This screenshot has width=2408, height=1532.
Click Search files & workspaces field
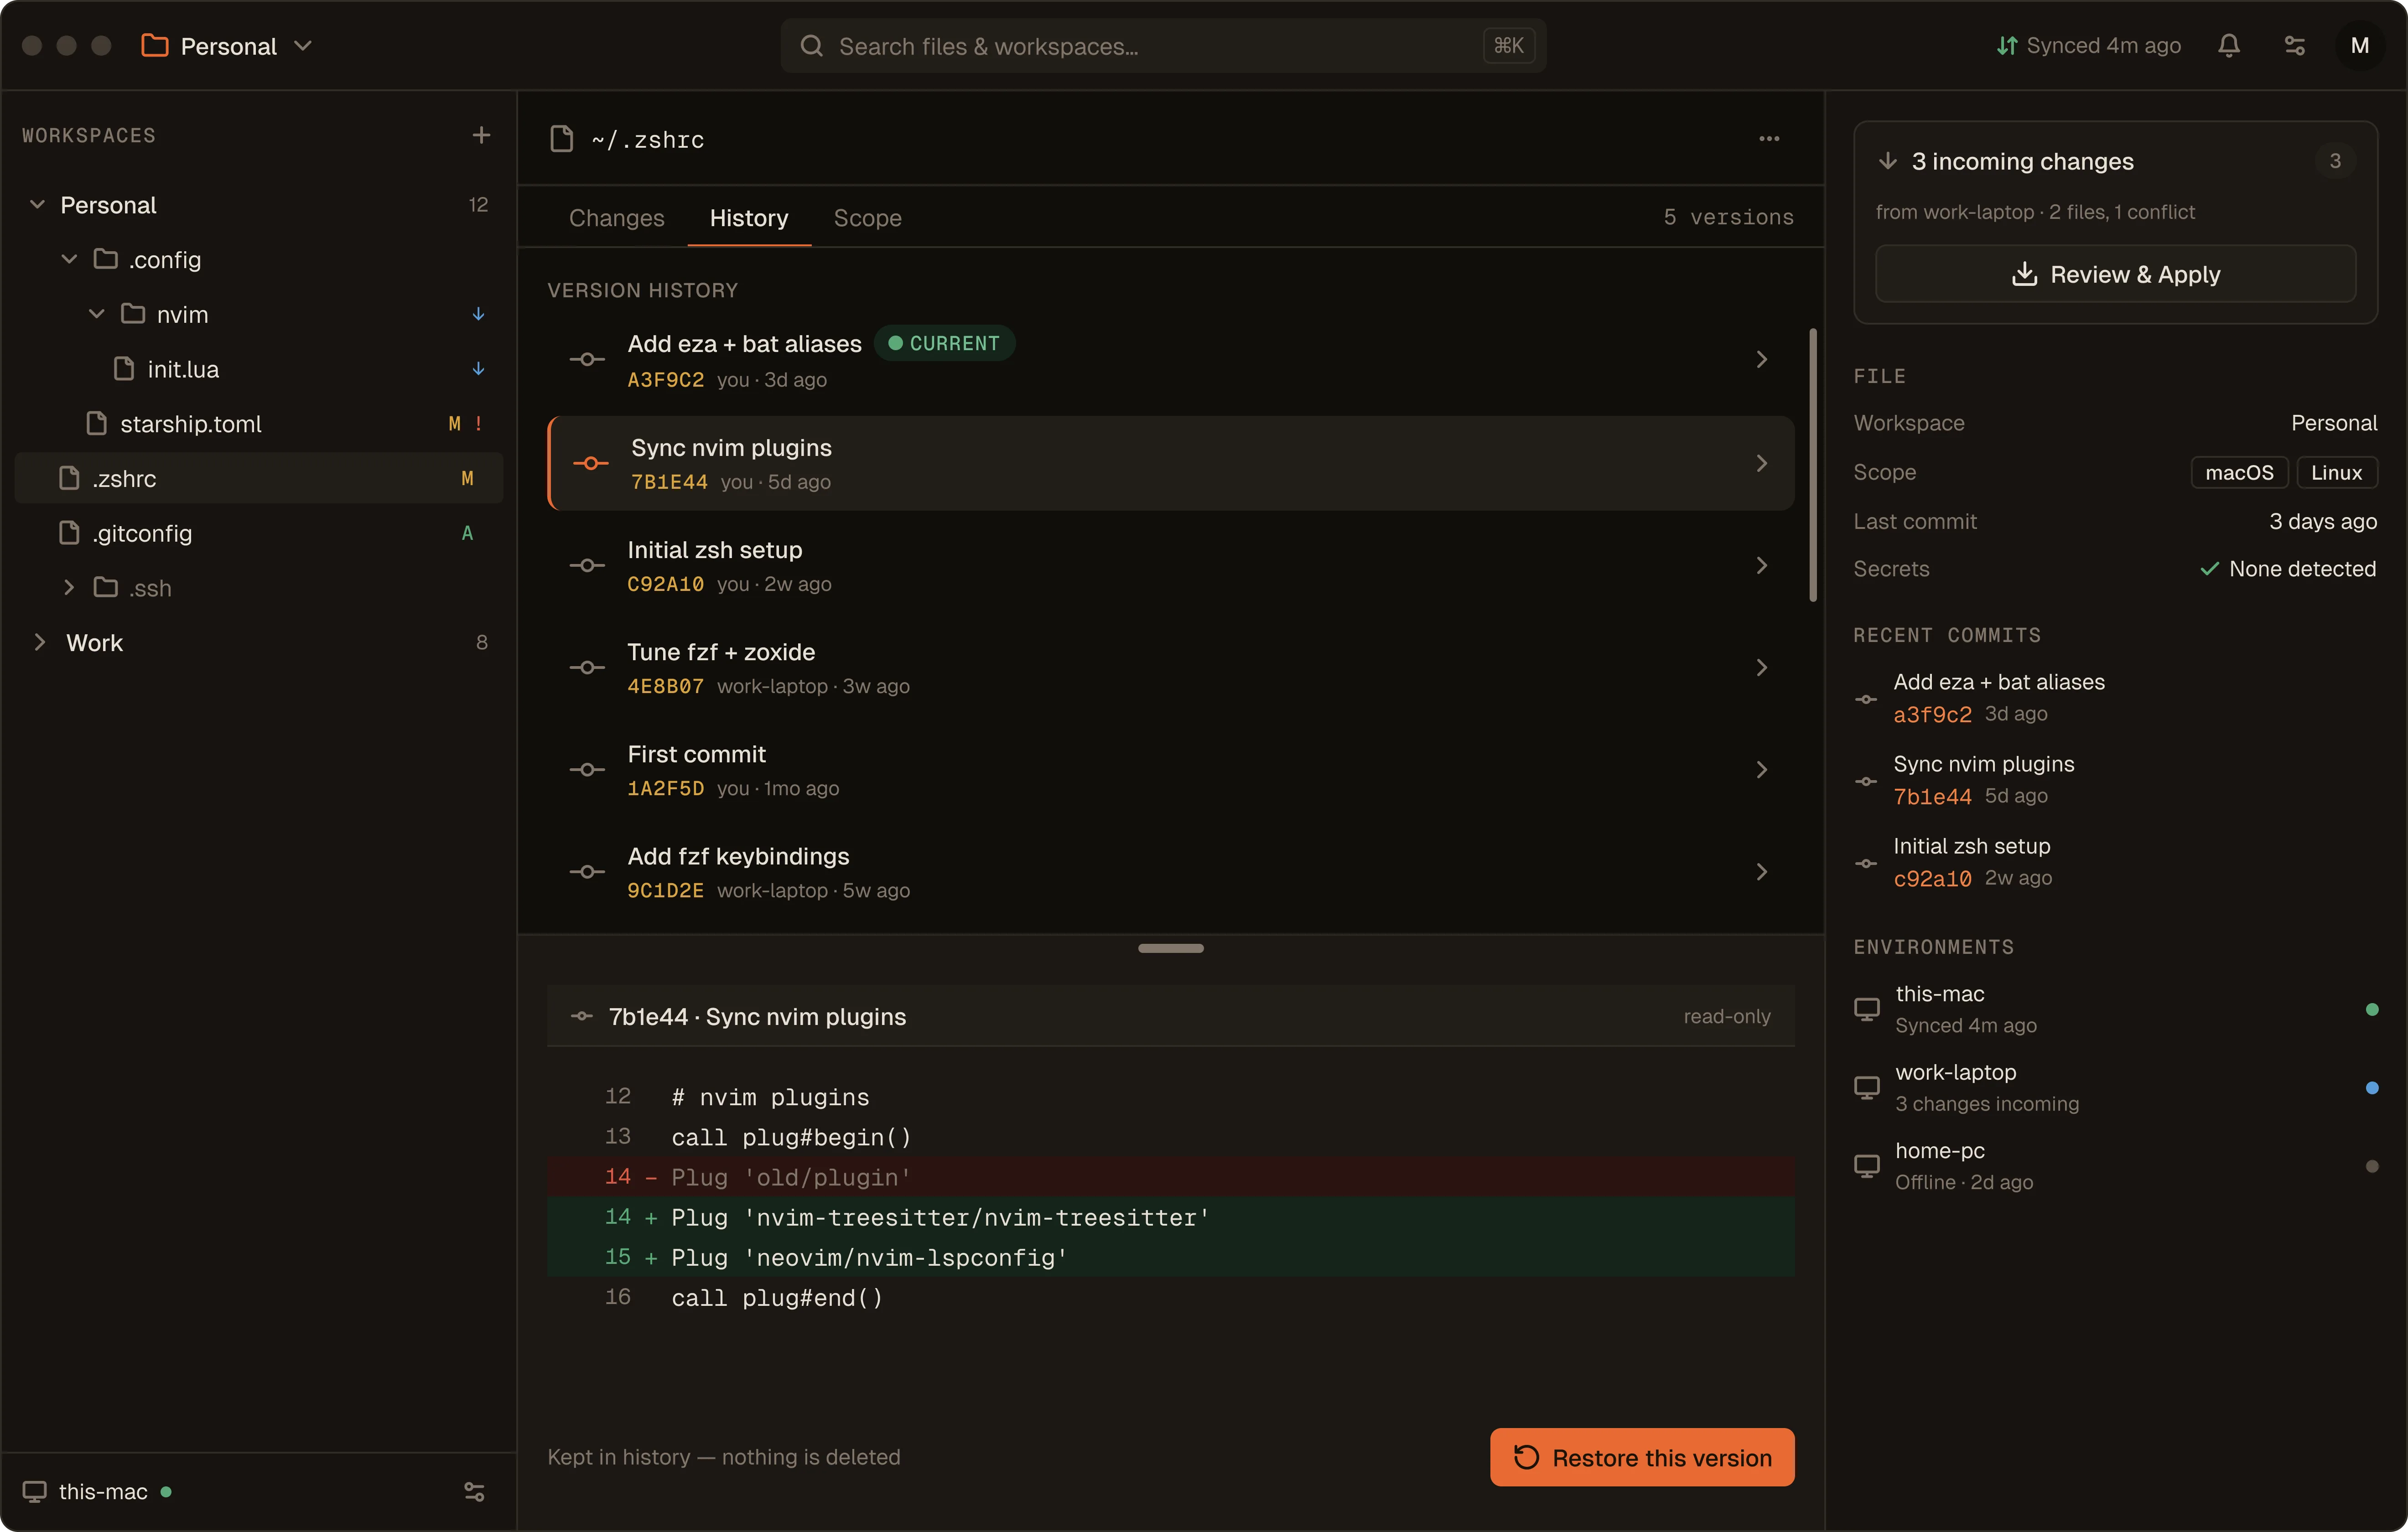click(x=1163, y=46)
